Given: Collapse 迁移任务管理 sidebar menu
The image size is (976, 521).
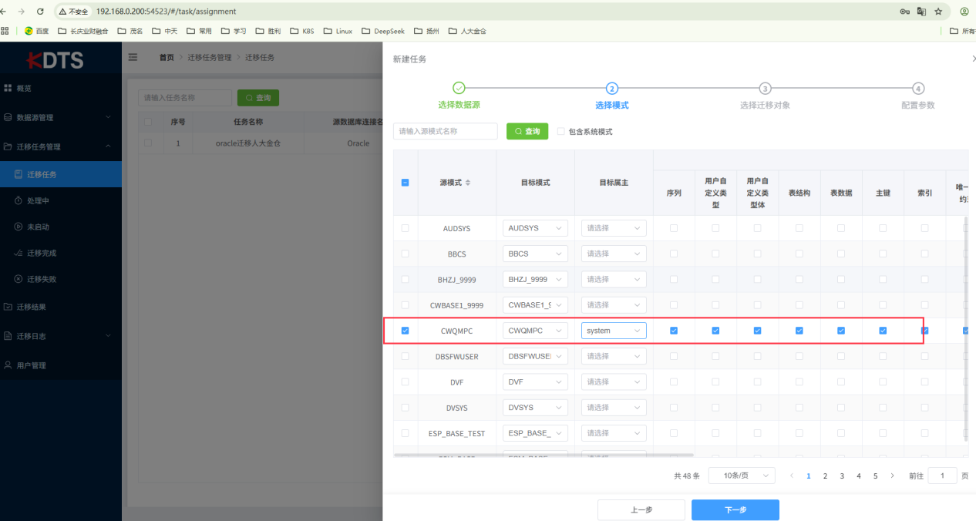Looking at the screenshot, I should (x=61, y=146).
